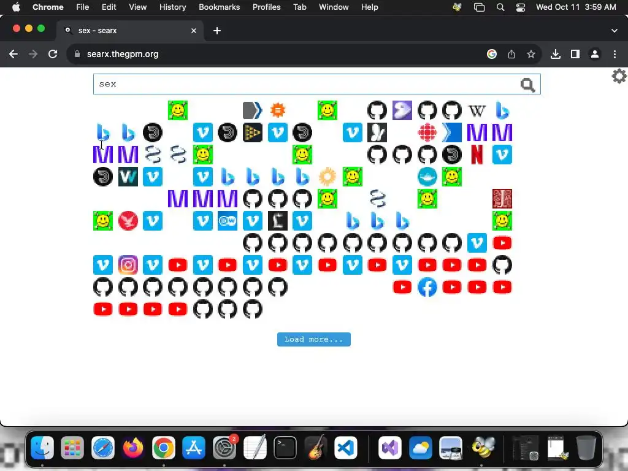This screenshot has width=628, height=471.
Task: Click the searx.thegpm.org address bar
Action: coord(123,54)
